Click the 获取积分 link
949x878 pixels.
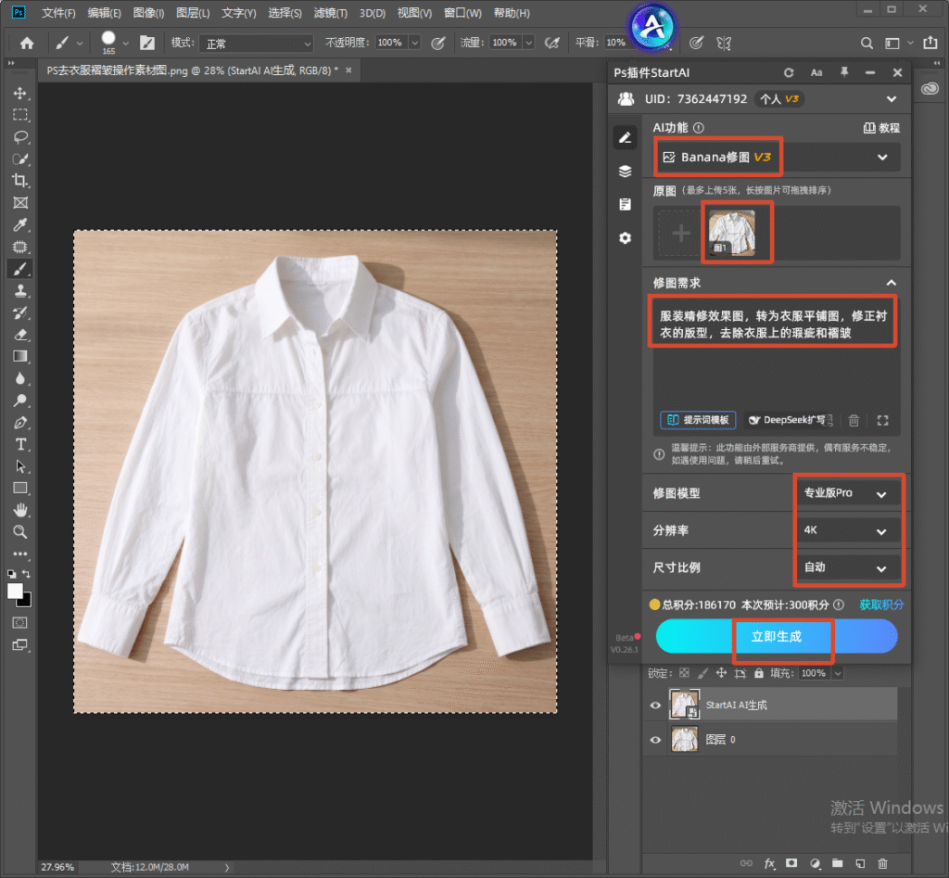[x=881, y=604]
